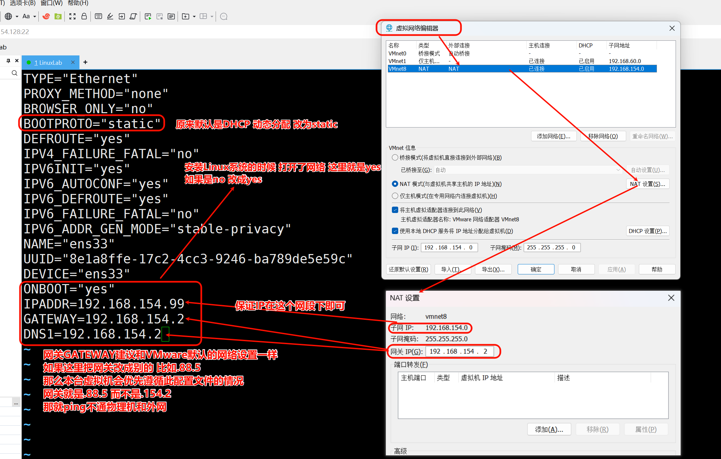This screenshot has width=721, height=459.
Task: Click the red swirl Xshell icon
Action: (x=46, y=16)
